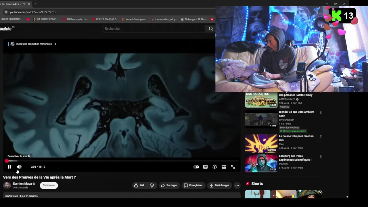Open 'La course folle pour créer un dieu' thumbnail

pyautogui.click(x=261, y=143)
